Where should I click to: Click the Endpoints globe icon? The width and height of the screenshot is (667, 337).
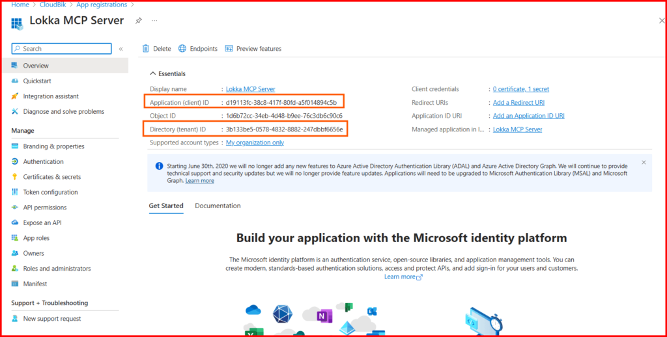(182, 48)
